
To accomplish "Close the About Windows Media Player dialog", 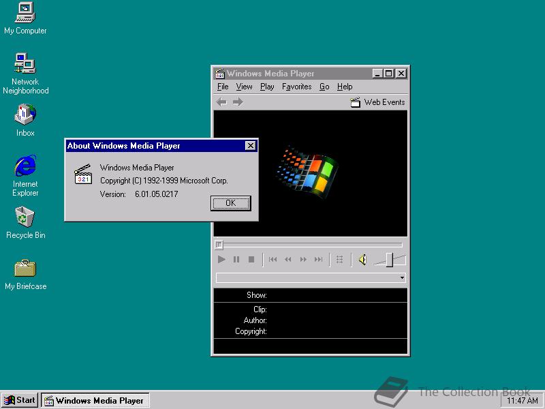I will [250, 146].
